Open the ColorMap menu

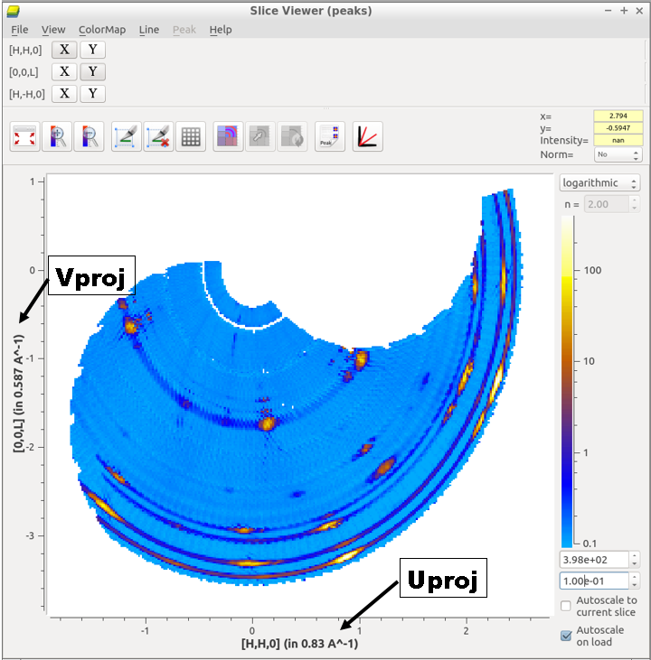pos(101,30)
